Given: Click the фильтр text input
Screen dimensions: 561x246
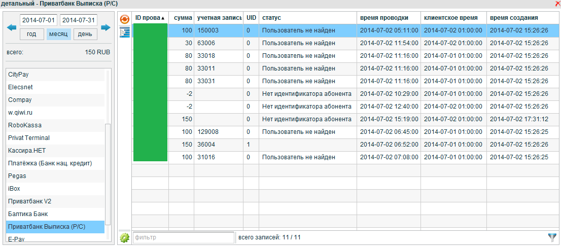Looking at the screenshot, I should click(x=183, y=237).
